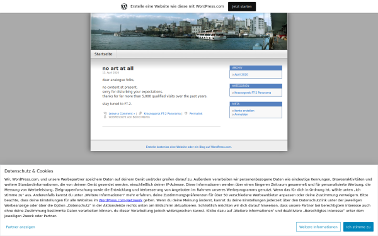The image size is (378, 236).
Task: Open the Krasnogorsk FT-2 Panorama category link under post
Action: [163, 113]
